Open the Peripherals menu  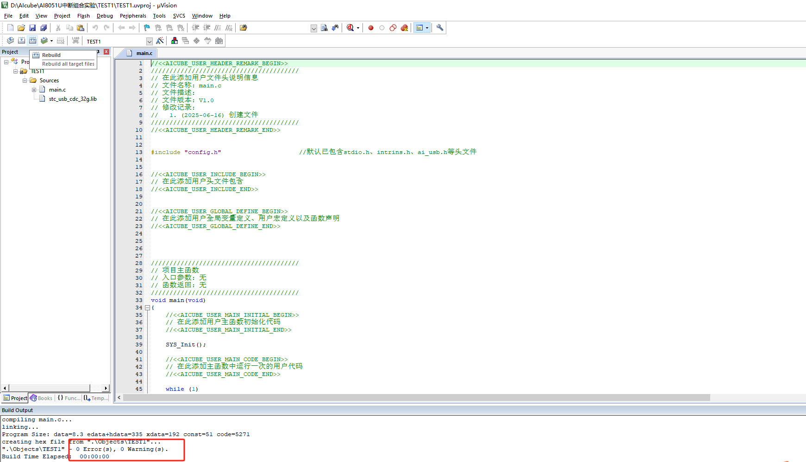coord(133,16)
